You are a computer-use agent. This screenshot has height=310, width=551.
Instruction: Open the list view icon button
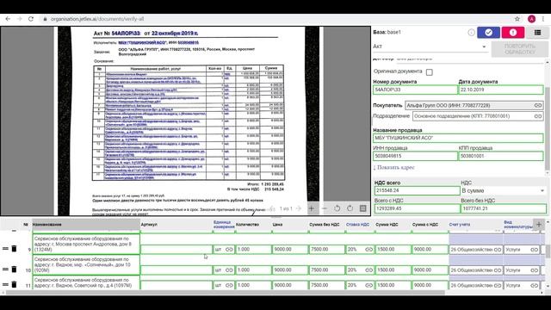click(x=537, y=33)
